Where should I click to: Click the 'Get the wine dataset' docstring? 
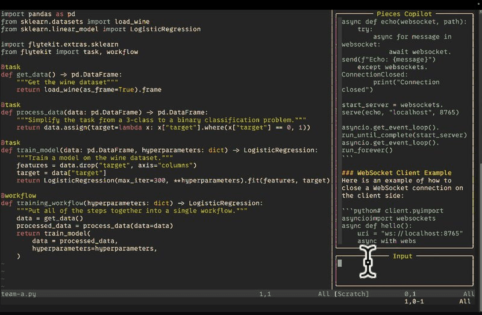point(67,82)
